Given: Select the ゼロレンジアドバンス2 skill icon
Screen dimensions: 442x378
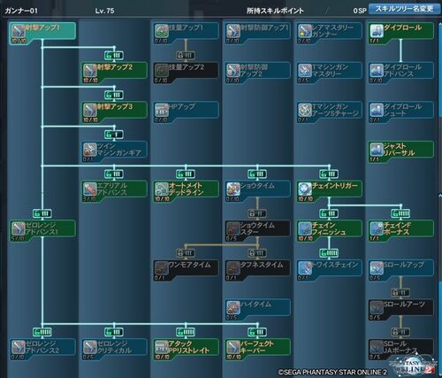Looking at the screenshot, I should pos(19,347).
